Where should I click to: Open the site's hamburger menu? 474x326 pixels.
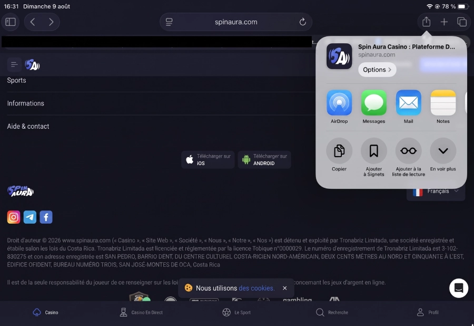[x=14, y=64]
